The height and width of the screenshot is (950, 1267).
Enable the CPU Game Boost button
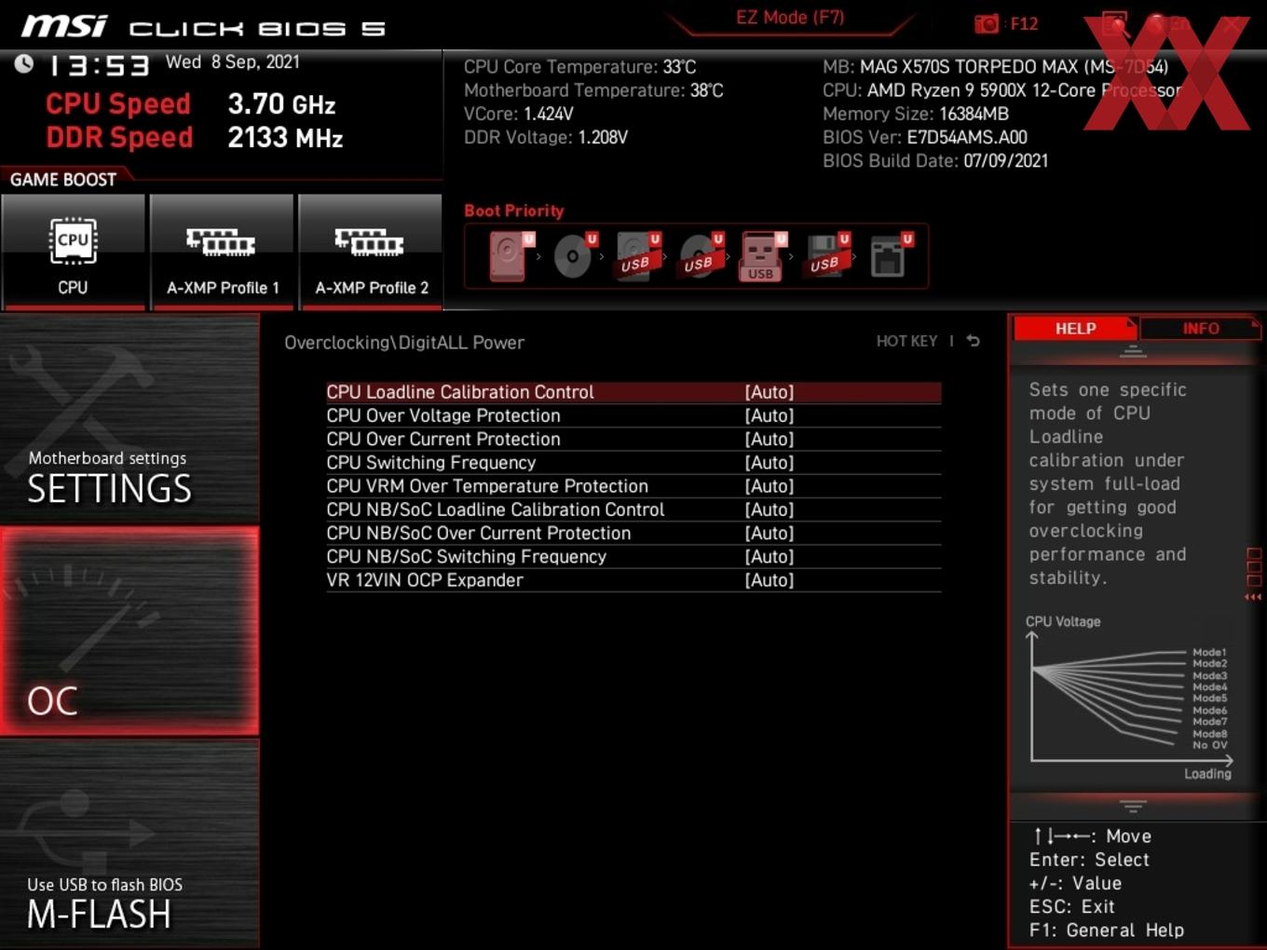[73, 251]
